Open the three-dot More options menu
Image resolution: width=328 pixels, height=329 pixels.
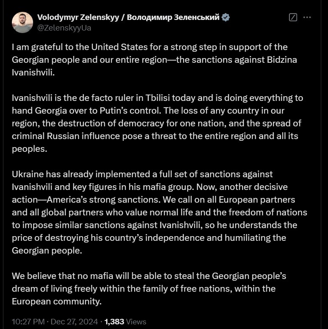point(308,18)
